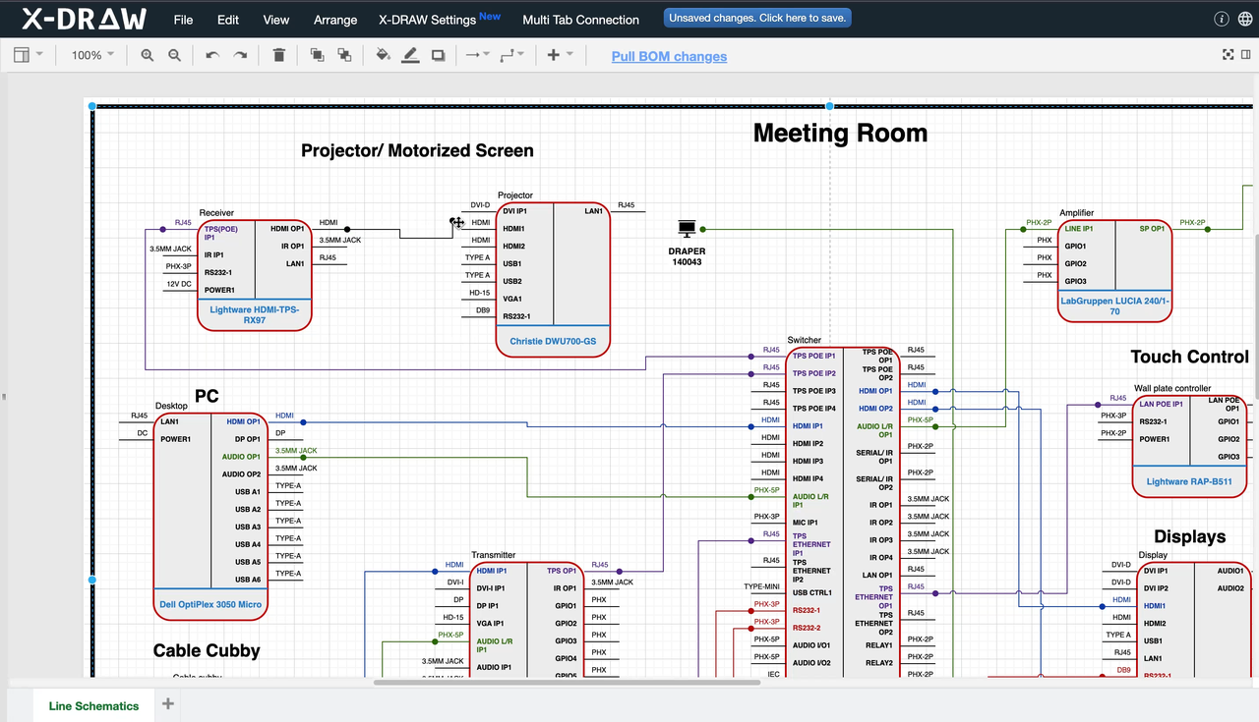Select the Lightware HDMI-TPS-RX97 device label
Image resolution: width=1259 pixels, height=722 pixels.
coord(255,314)
